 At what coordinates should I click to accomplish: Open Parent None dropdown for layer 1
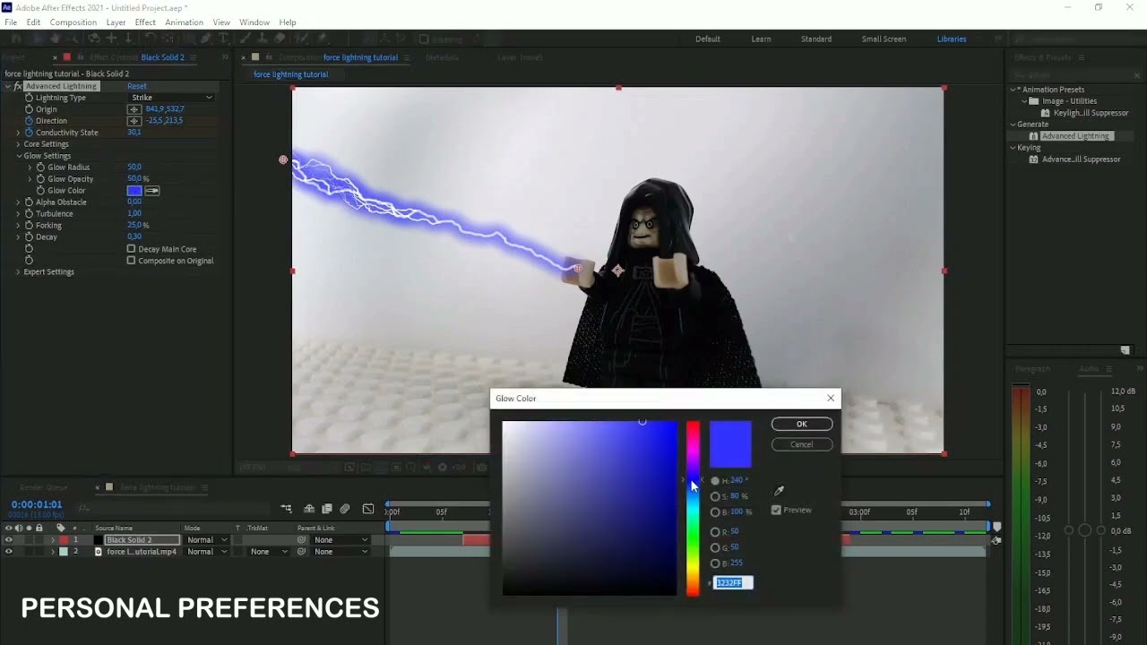pos(341,540)
